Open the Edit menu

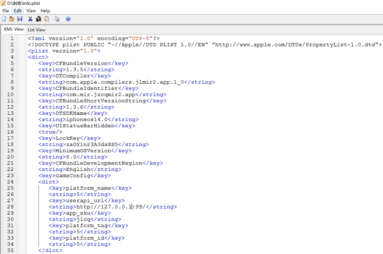click(18, 11)
